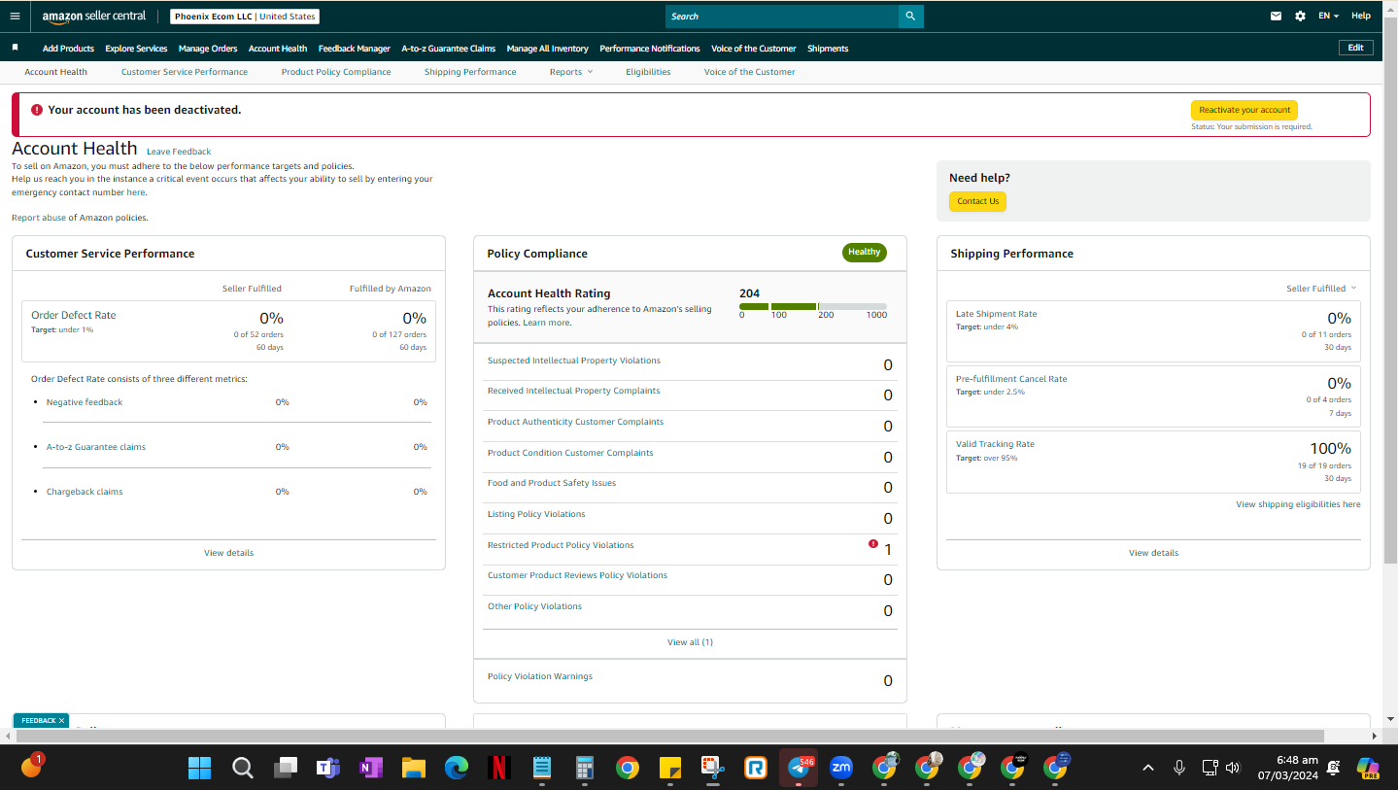Open the EN language dropdown
Viewport: 1398px width, 790px height.
pyautogui.click(x=1328, y=16)
